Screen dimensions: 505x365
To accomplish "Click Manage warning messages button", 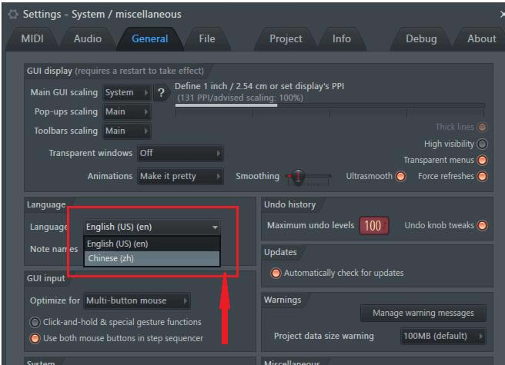I will point(423,313).
